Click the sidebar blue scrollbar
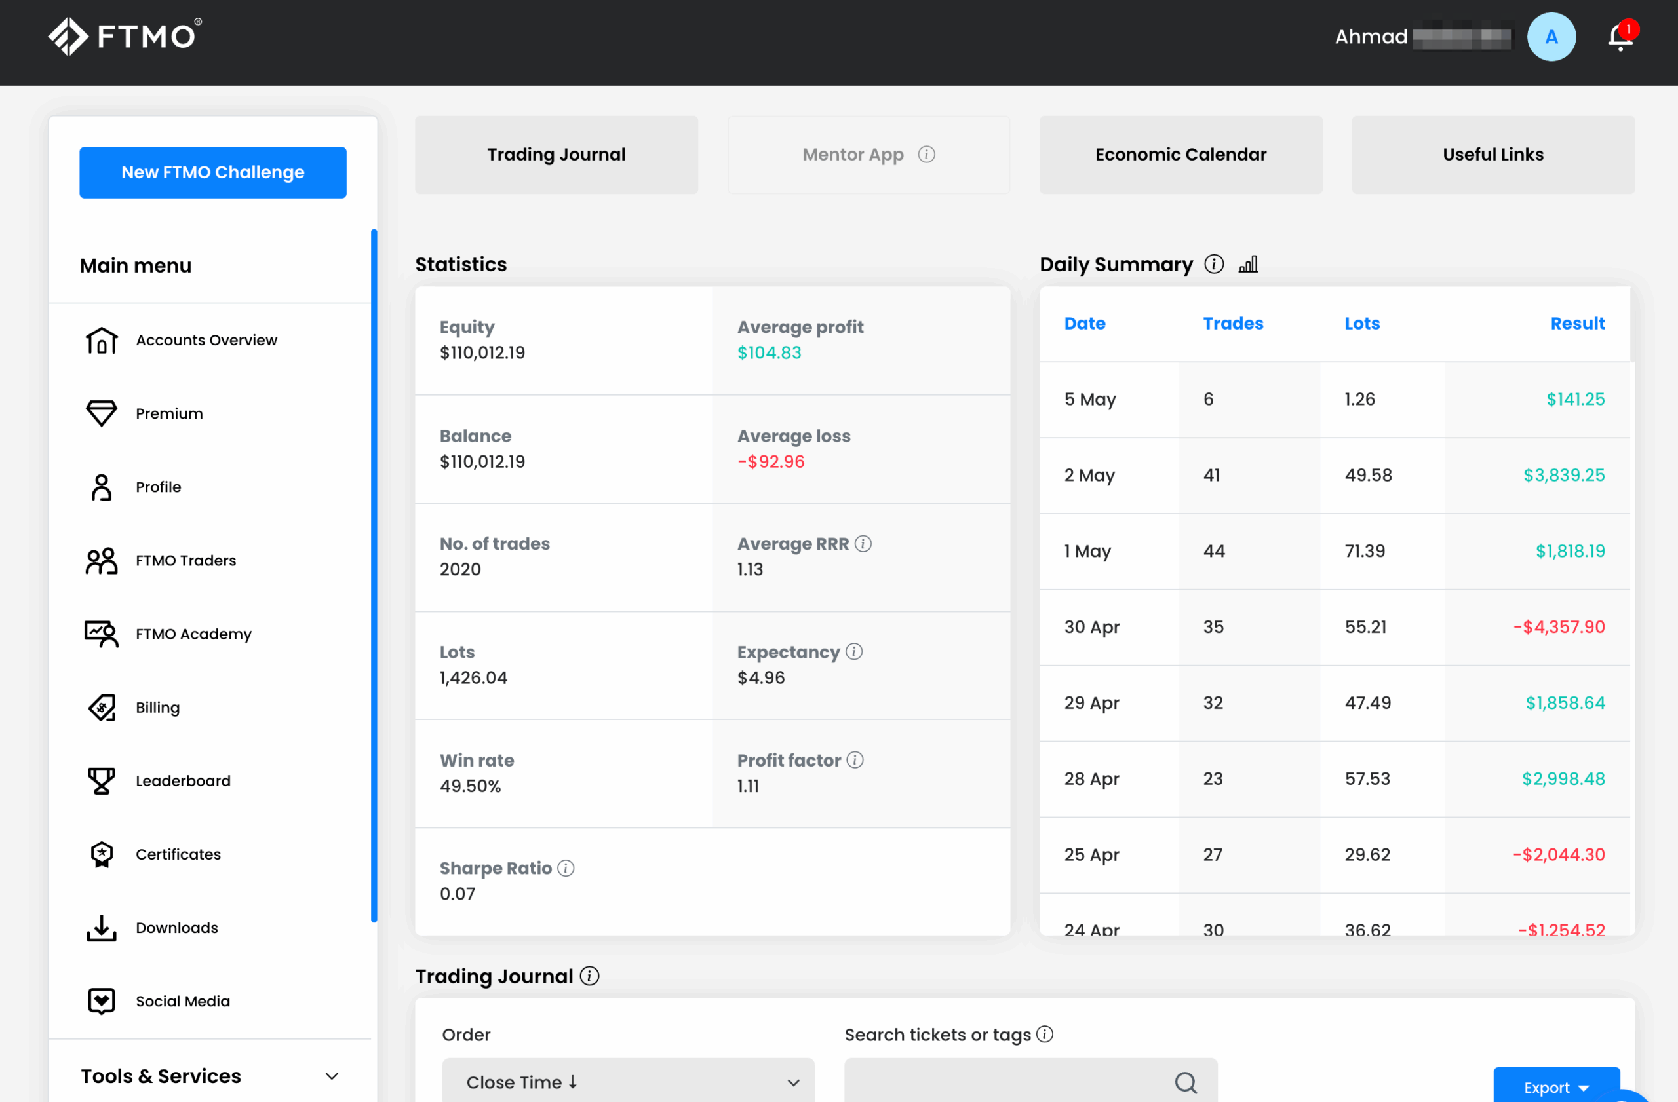 tap(374, 576)
